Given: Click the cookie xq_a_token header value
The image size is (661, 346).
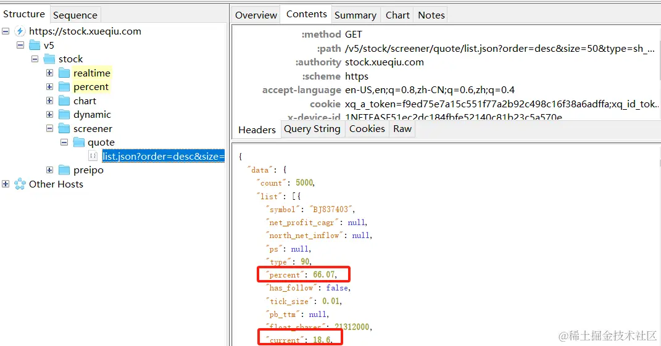Looking at the screenshot, I should pos(501,104).
